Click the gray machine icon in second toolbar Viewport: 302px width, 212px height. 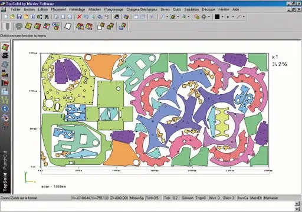click(x=7, y=26)
